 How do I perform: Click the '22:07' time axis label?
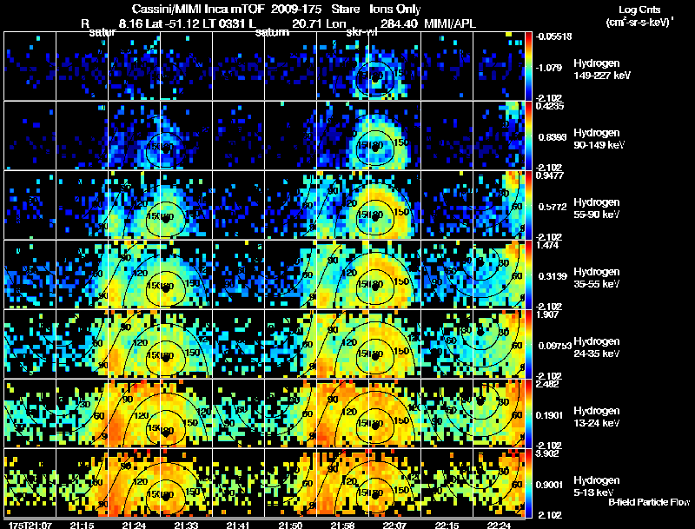394,525
